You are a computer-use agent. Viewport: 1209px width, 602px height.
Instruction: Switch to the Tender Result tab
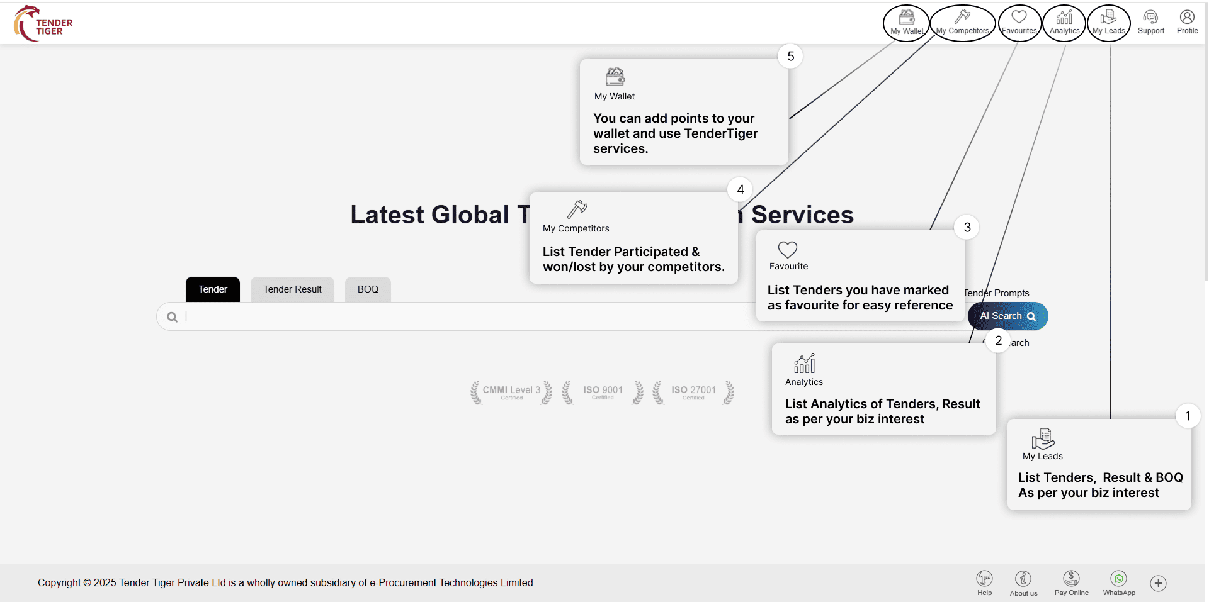tap(292, 289)
